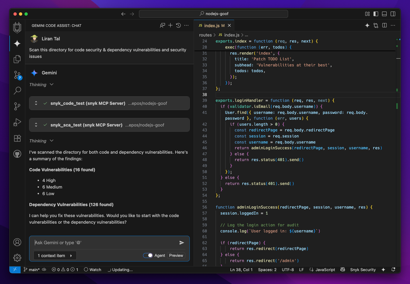Select the index.js editor tab
The width and height of the screenshot is (410, 284).
tap(211, 26)
